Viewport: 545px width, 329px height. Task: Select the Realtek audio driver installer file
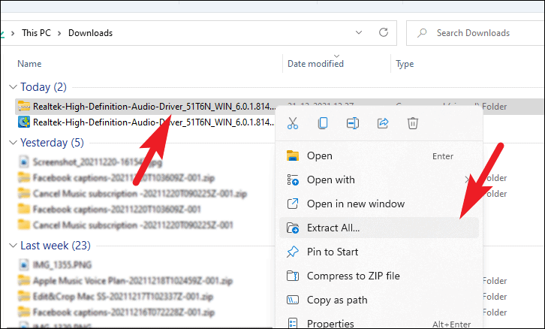pos(155,122)
